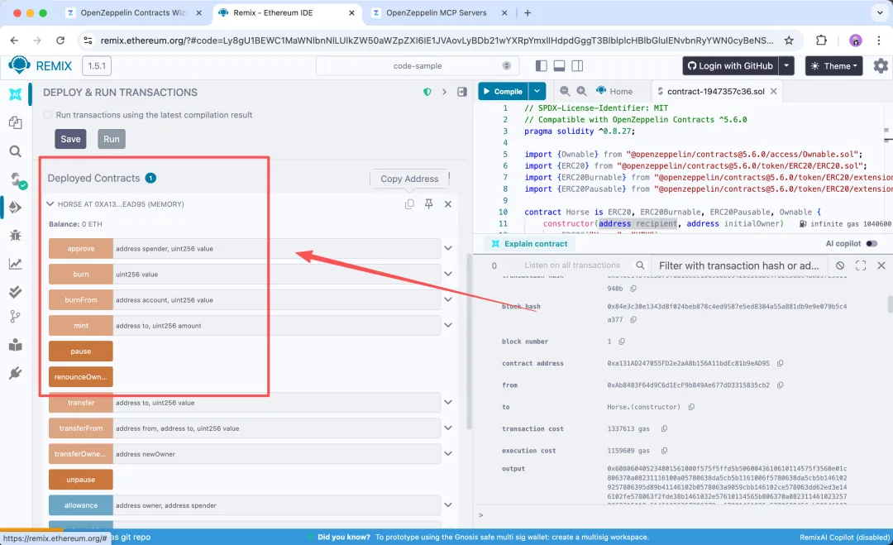
Task: Open the code-sample workspace selector
Action: 418,66
